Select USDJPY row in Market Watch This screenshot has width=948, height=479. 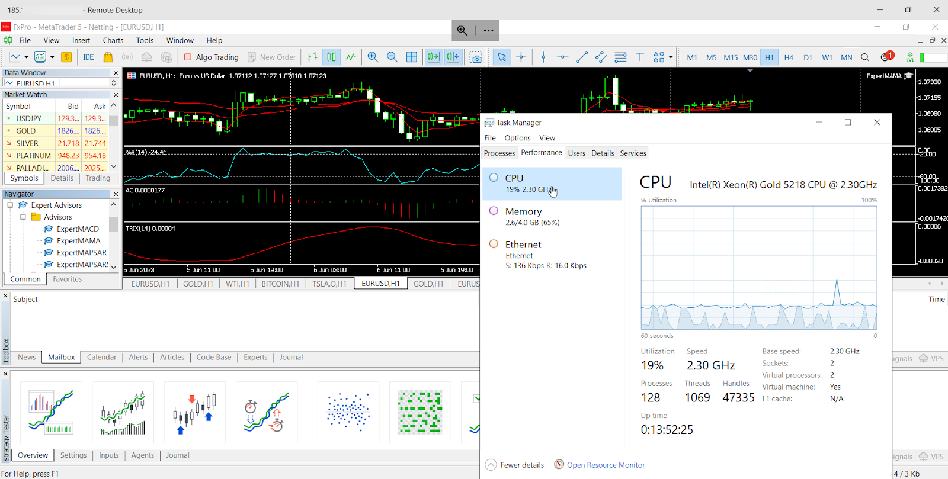click(57, 118)
